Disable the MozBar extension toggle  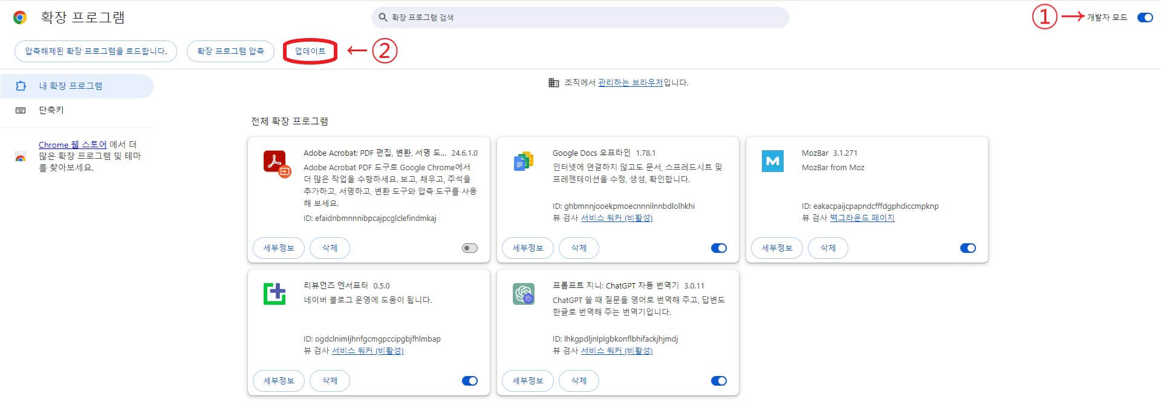(968, 248)
